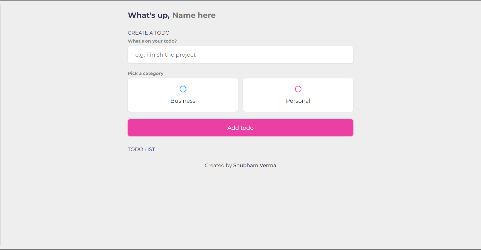Click inside the todo text input field
This screenshot has height=250, width=481.
(x=240, y=55)
